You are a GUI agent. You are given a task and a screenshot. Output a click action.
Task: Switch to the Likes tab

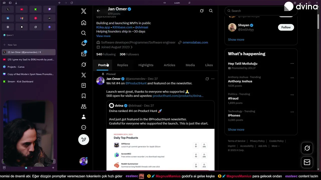coord(209,65)
